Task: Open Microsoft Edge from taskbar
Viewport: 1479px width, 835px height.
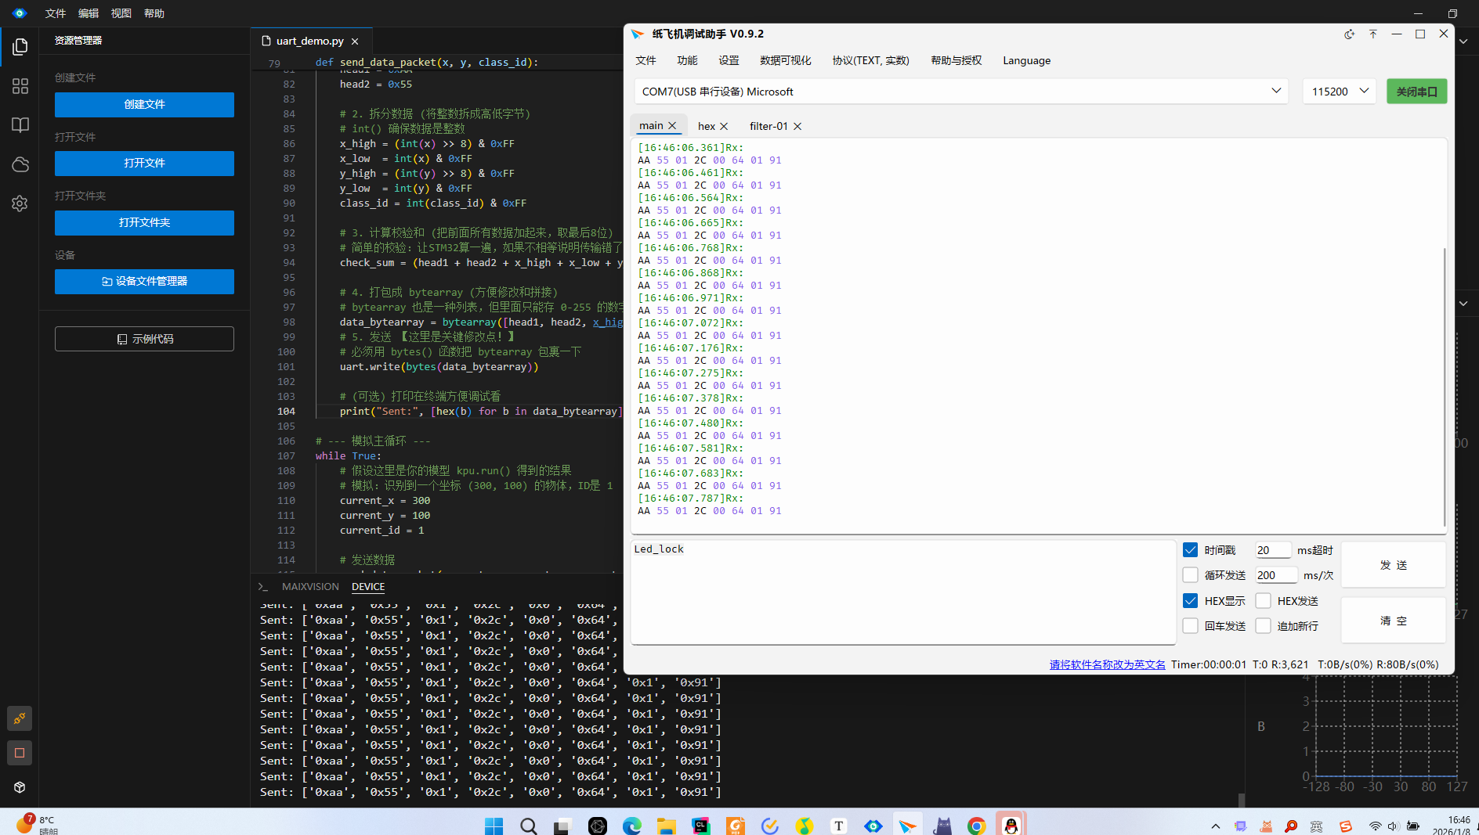Action: tap(632, 826)
